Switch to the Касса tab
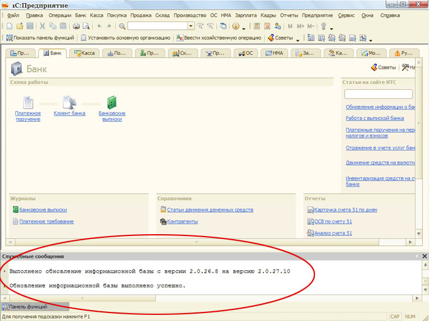The image size is (429, 321). point(84,53)
